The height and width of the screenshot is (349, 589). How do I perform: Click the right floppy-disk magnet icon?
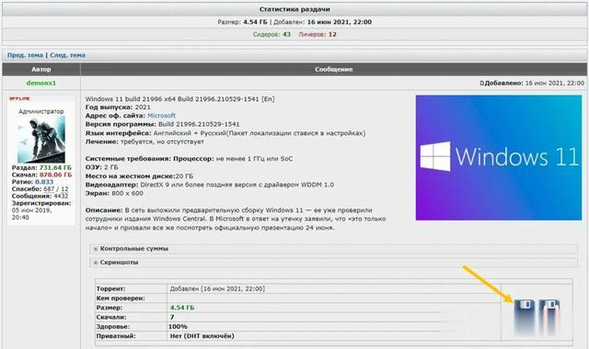point(549,317)
